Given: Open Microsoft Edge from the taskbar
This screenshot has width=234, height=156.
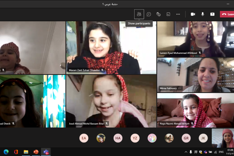Looking at the screenshot, I should point(6,152).
